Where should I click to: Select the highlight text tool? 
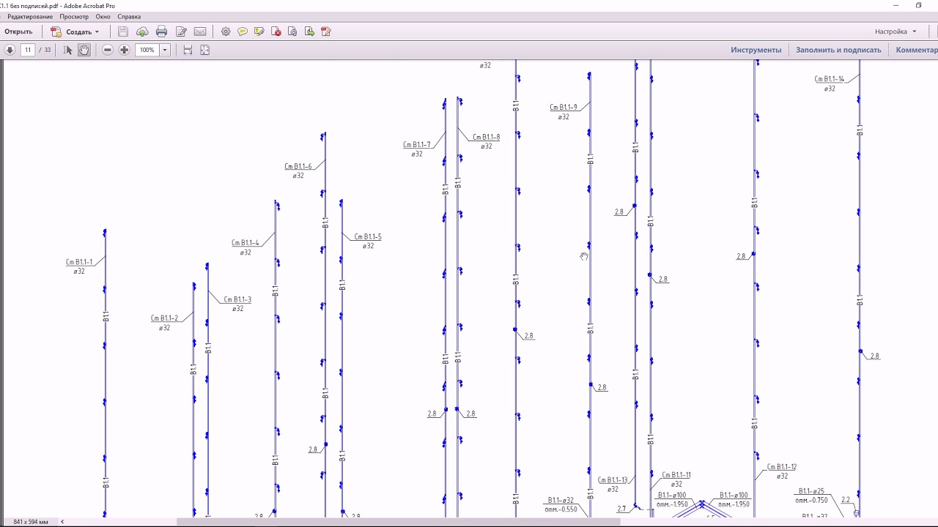click(x=259, y=31)
